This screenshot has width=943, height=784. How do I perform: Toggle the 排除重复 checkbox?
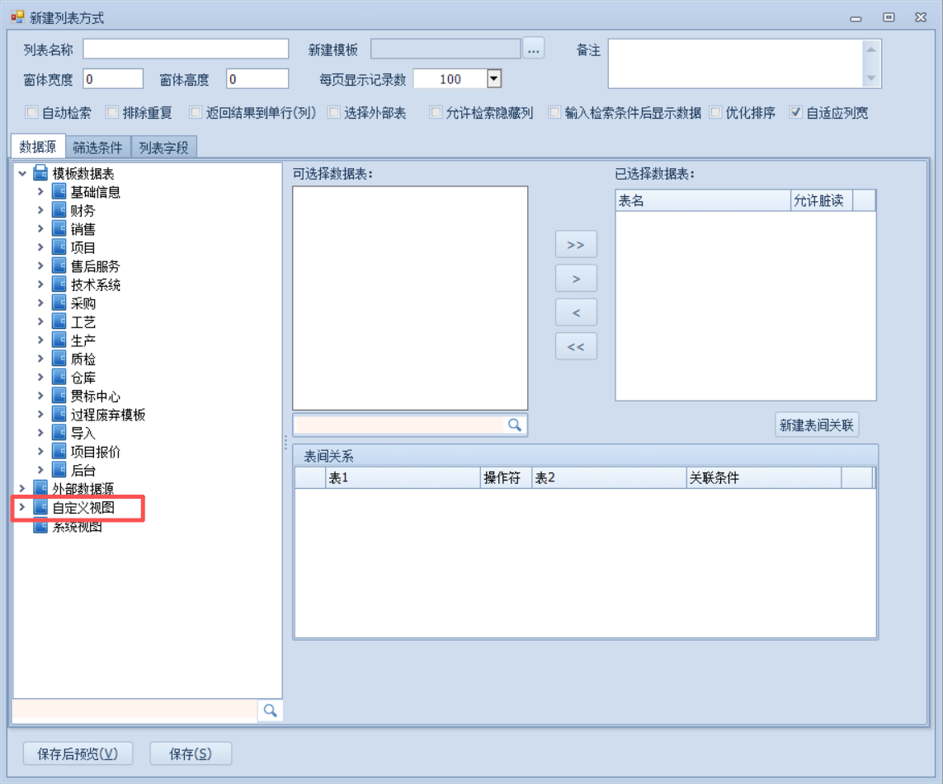[x=112, y=113]
